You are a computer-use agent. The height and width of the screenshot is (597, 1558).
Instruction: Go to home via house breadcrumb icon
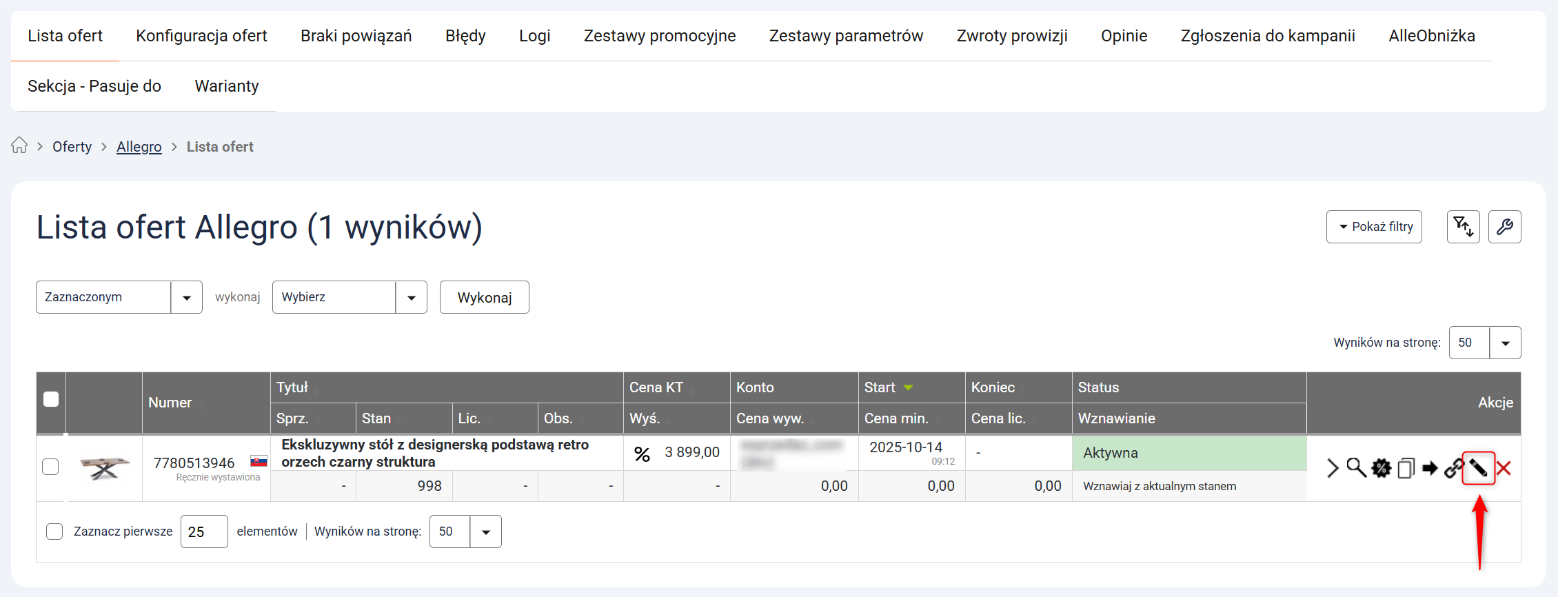pos(19,146)
